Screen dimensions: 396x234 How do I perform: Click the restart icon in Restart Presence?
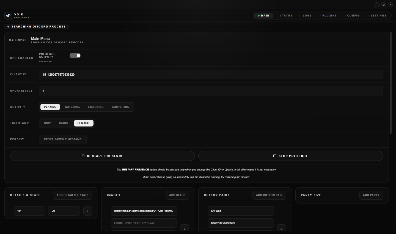83,156
